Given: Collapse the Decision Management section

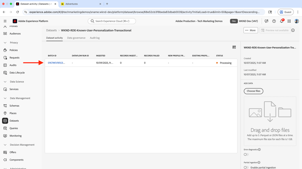Looking at the screenshot, I should click(x=5, y=145).
